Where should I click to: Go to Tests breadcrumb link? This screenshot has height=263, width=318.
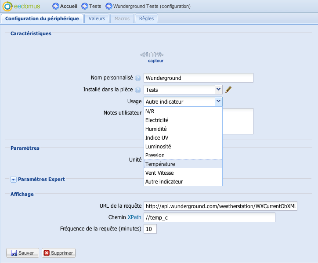point(95,6)
